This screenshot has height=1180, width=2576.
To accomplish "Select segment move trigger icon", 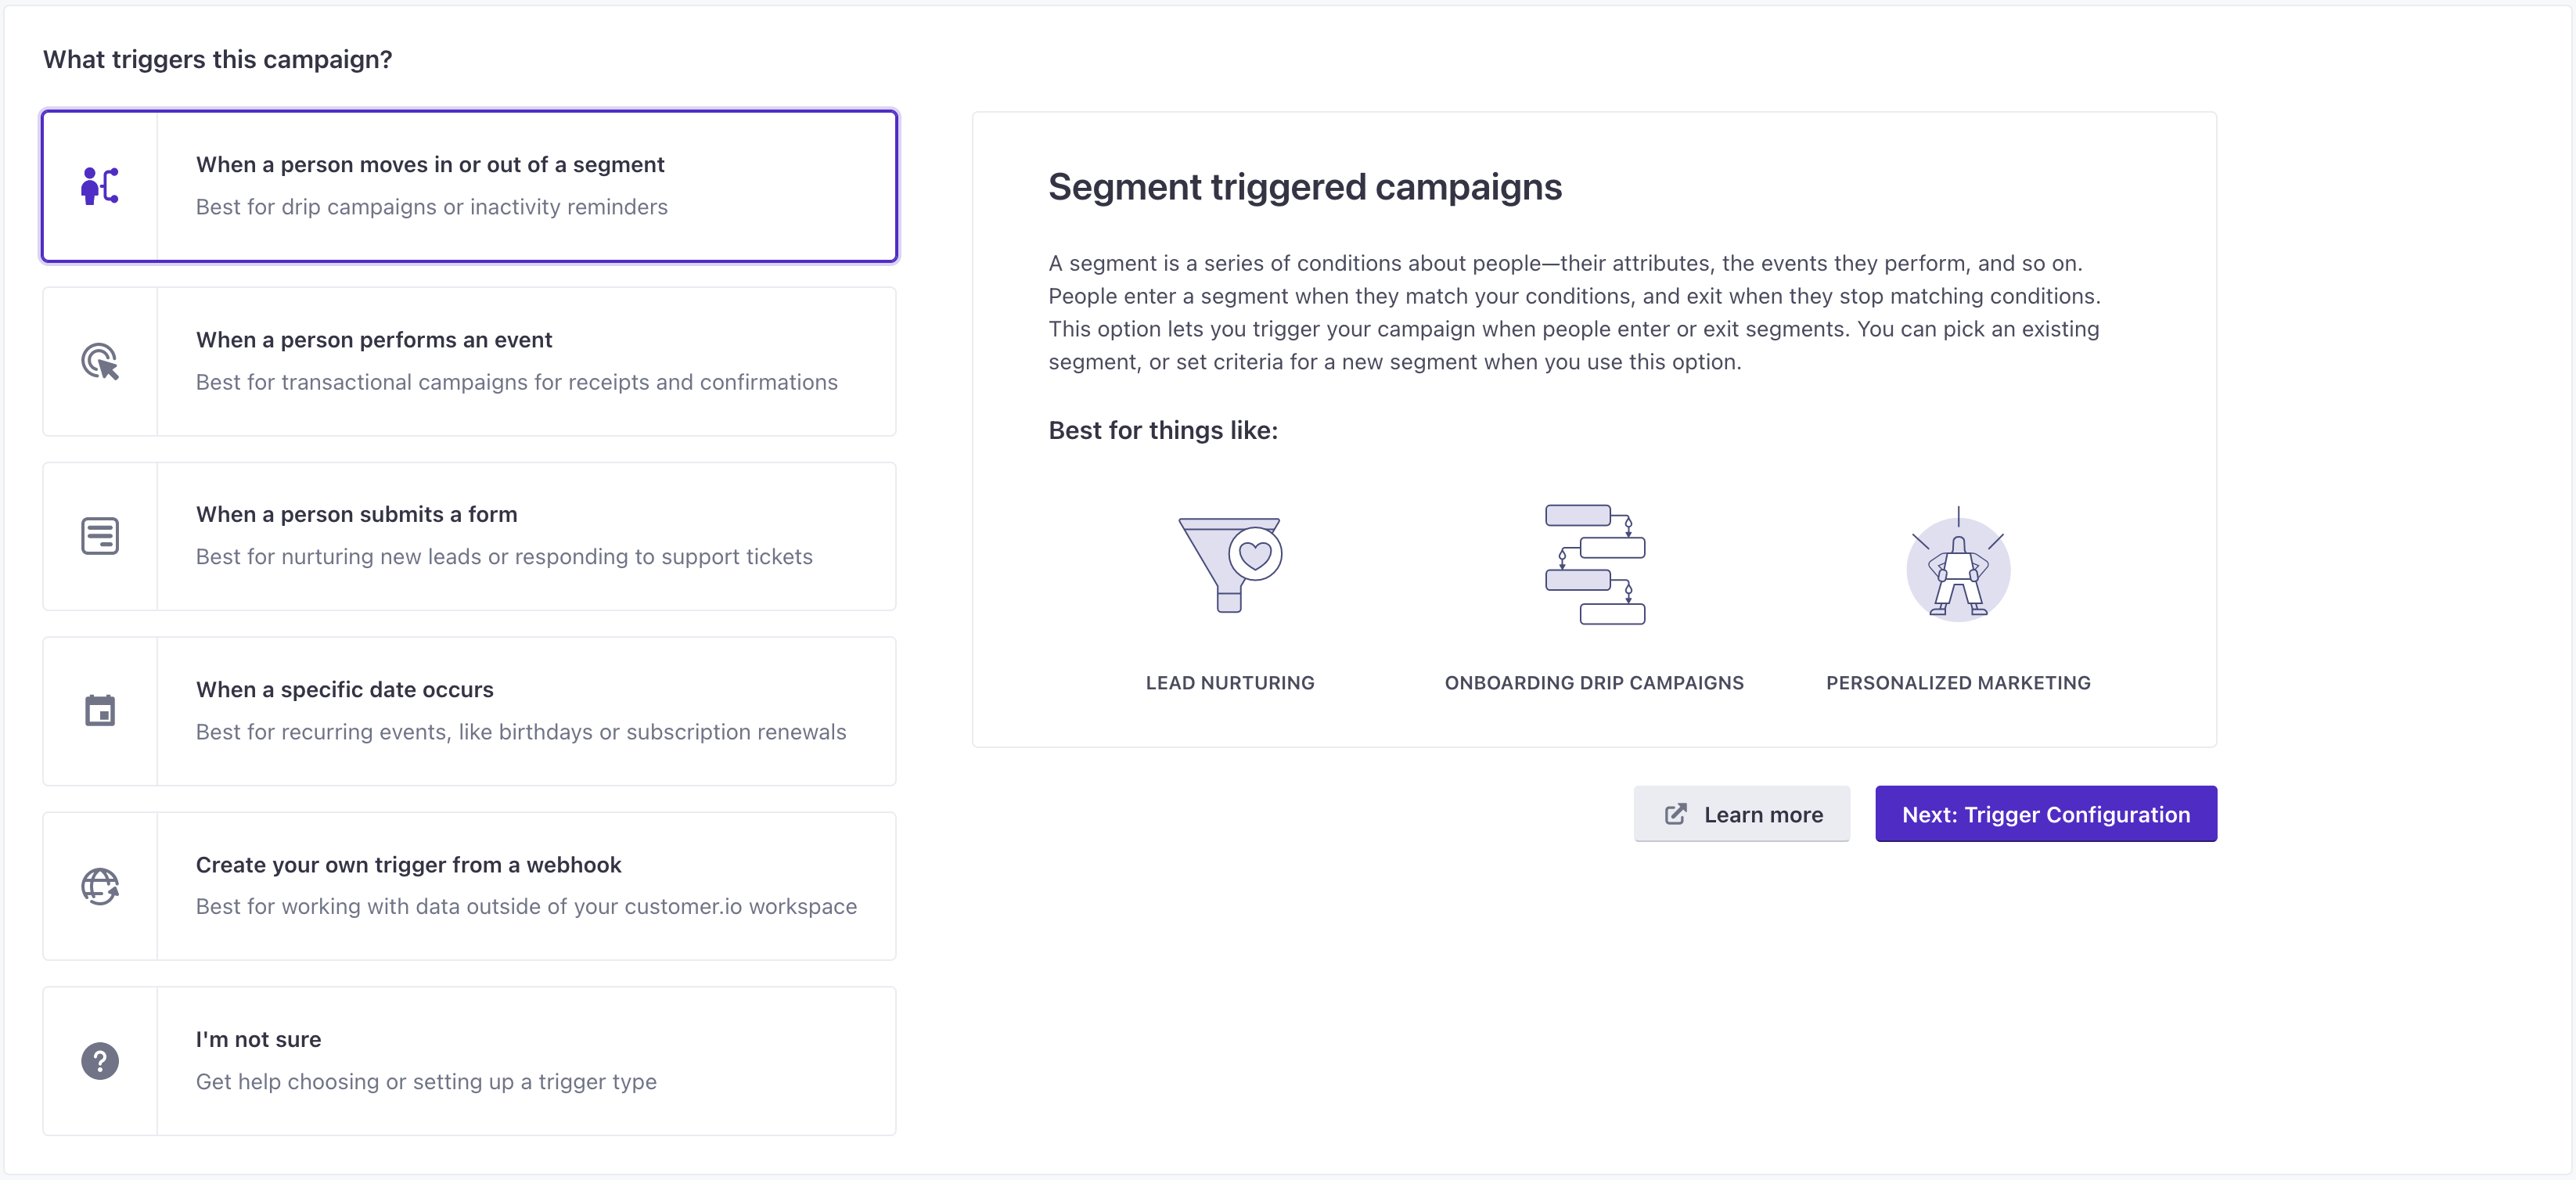I will coord(102,185).
